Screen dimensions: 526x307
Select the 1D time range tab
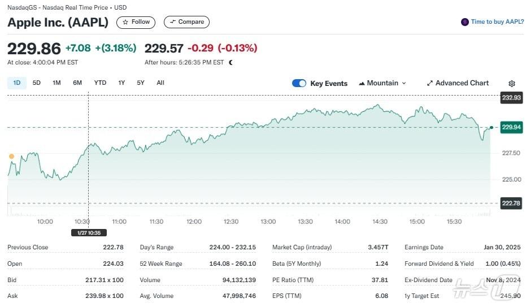17,83
